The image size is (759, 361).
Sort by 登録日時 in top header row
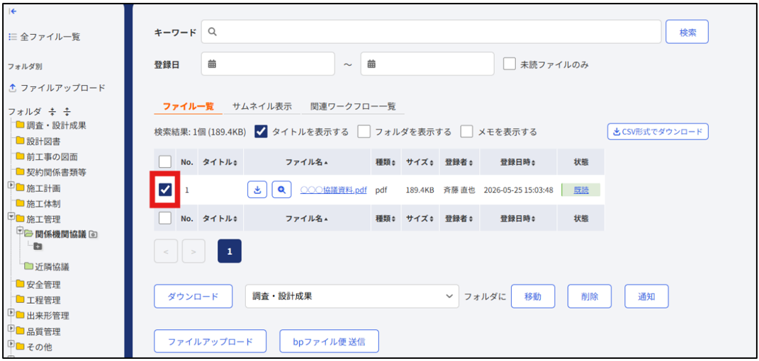tap(518, 162)
